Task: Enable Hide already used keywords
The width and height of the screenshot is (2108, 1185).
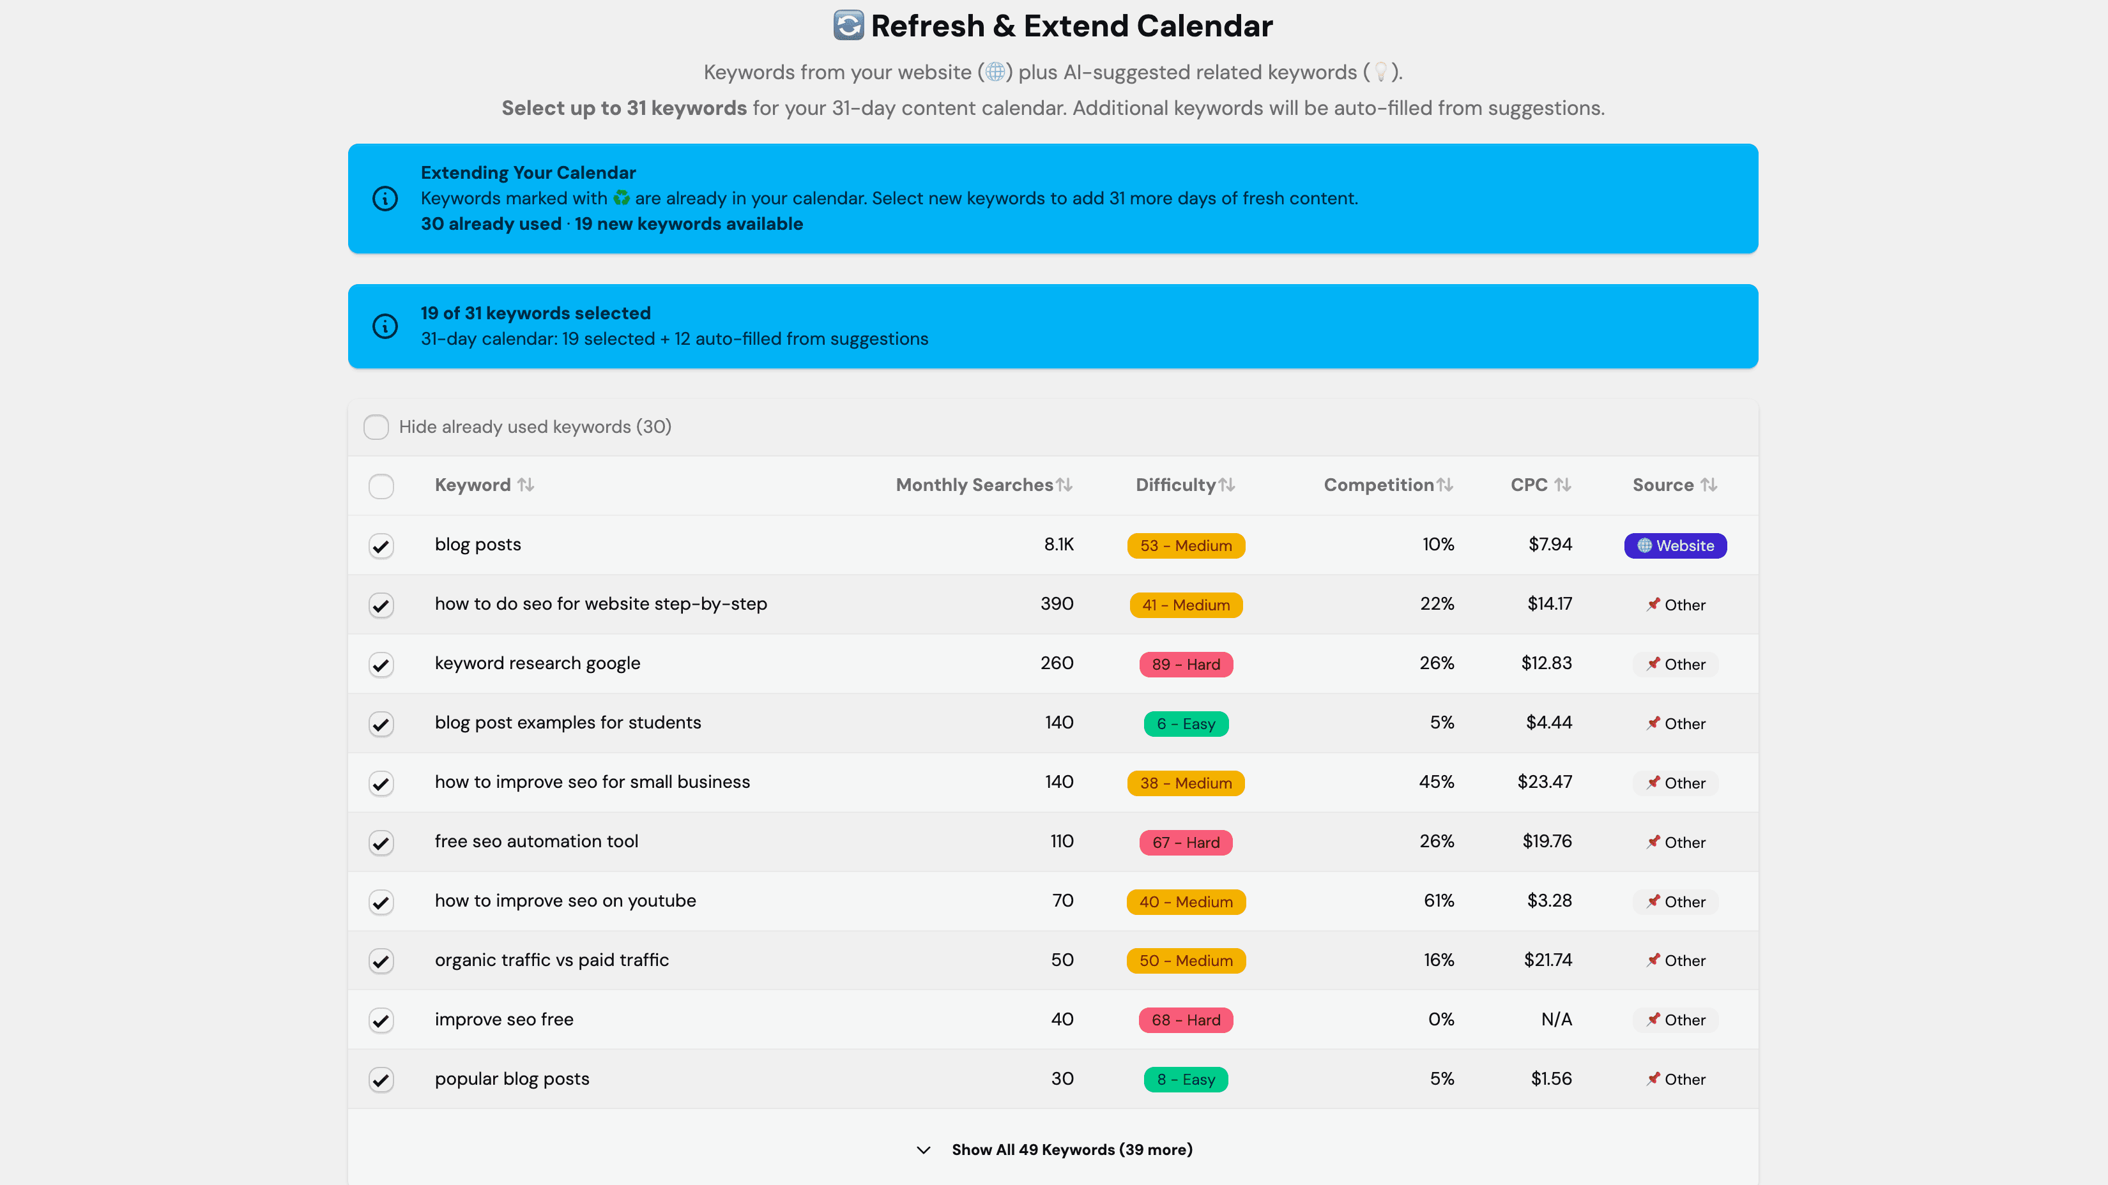Action: coord(376,426)
